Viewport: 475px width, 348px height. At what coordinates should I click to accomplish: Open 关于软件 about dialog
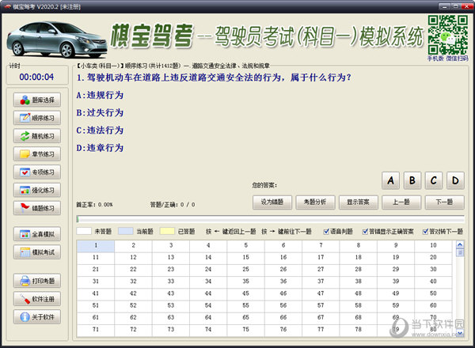coord(37,317)
